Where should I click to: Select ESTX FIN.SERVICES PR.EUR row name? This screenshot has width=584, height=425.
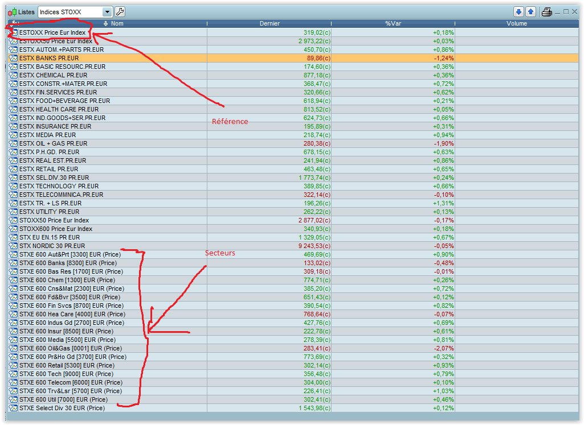click(58, 92)
